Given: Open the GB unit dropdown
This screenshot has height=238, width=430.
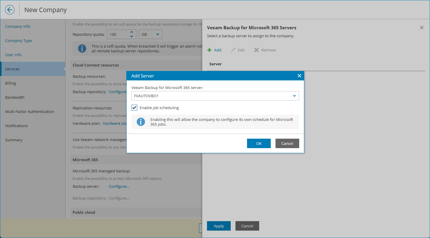Looking at the screenshot, I should point(151,34).
